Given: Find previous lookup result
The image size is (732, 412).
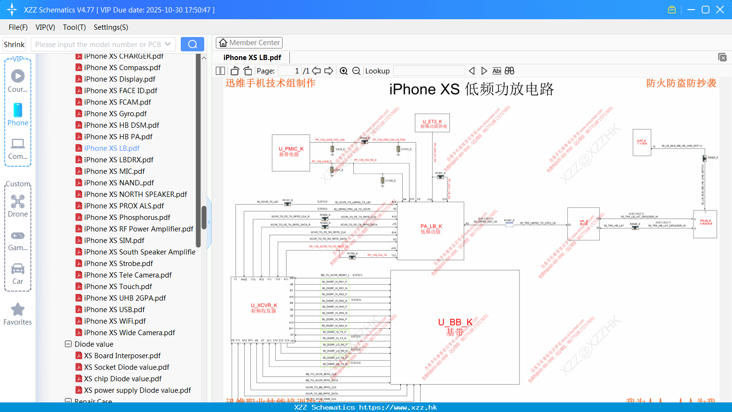Looking at the screenshot, I should coord(471,71).
